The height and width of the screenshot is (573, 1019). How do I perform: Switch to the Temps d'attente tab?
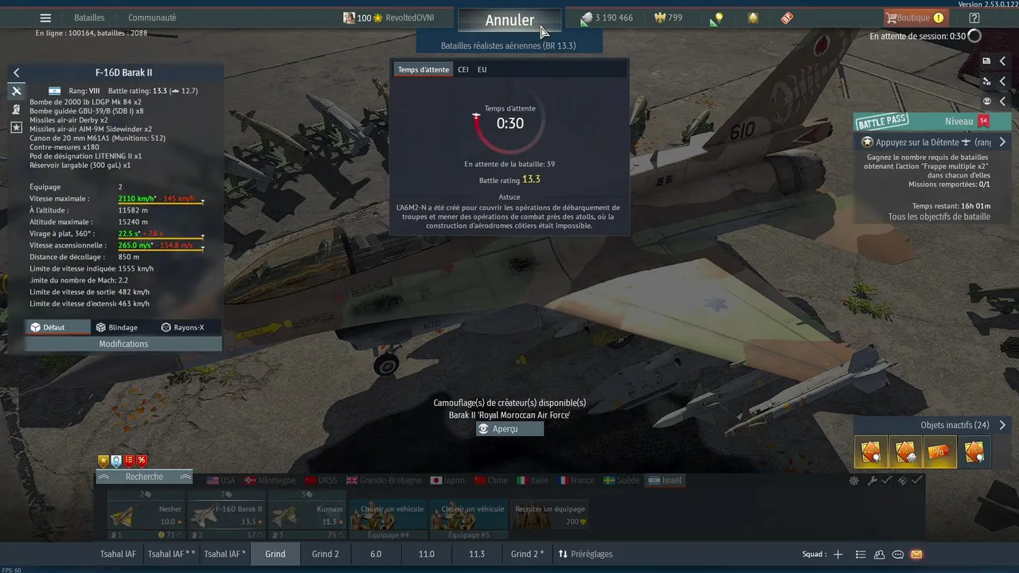click(x=424, y=69)
